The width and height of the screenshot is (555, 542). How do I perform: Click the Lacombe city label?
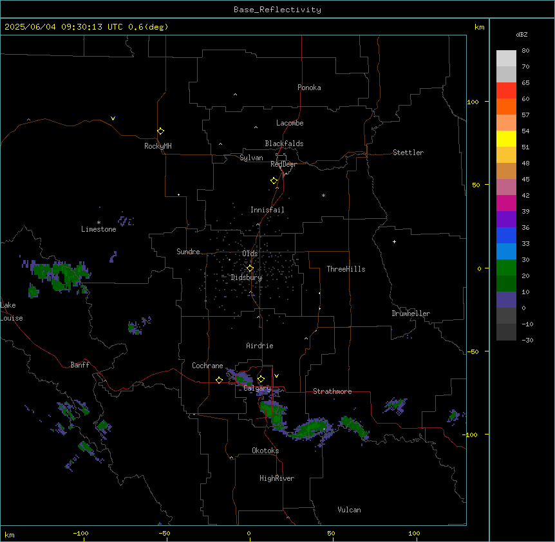click(290, 123)
